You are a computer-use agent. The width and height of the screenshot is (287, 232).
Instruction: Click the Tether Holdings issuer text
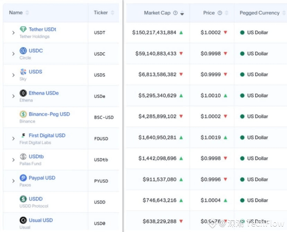click(34, 37)
